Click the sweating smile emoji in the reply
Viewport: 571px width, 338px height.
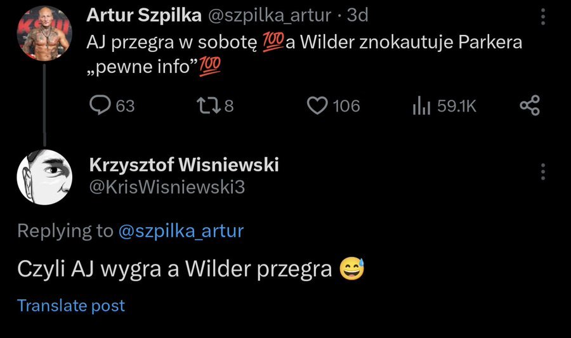(x=351, y=270)
